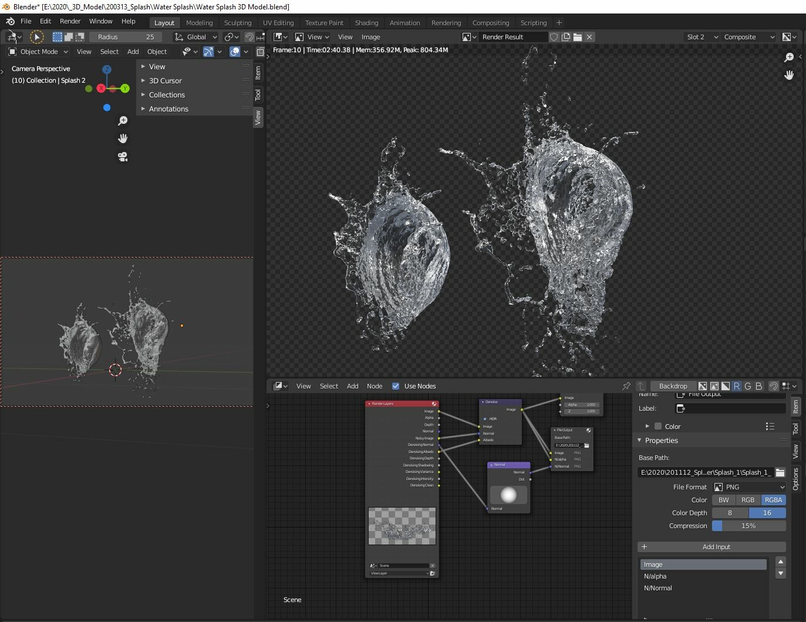Adjust the Compression slider set at 15%
Screen dimensions: 806x622
[748, 525]
